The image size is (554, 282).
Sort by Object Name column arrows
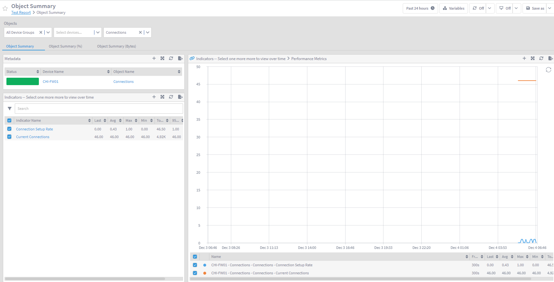click(179, 72)
